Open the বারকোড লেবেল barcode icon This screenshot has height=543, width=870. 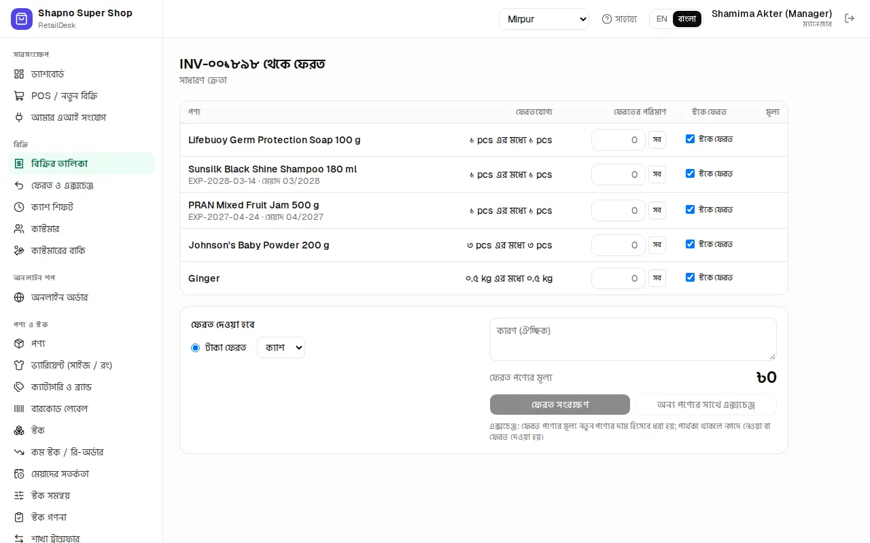click(x=19, y=409)
